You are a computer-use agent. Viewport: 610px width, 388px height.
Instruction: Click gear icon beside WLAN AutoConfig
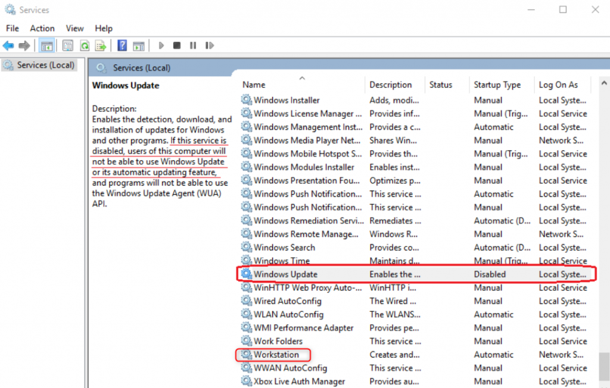246,314
